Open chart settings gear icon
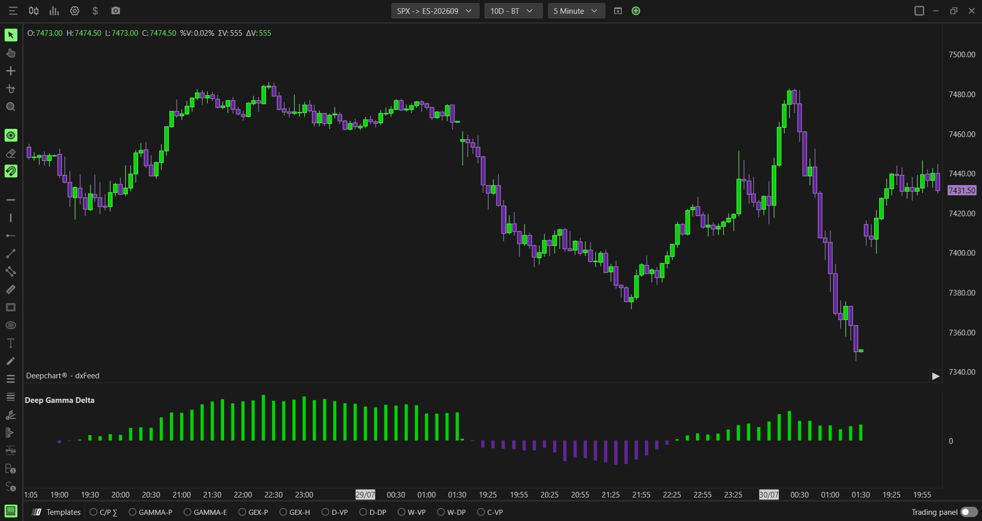Viewport: 982px width, 521px height. click(x=75, y=11)
